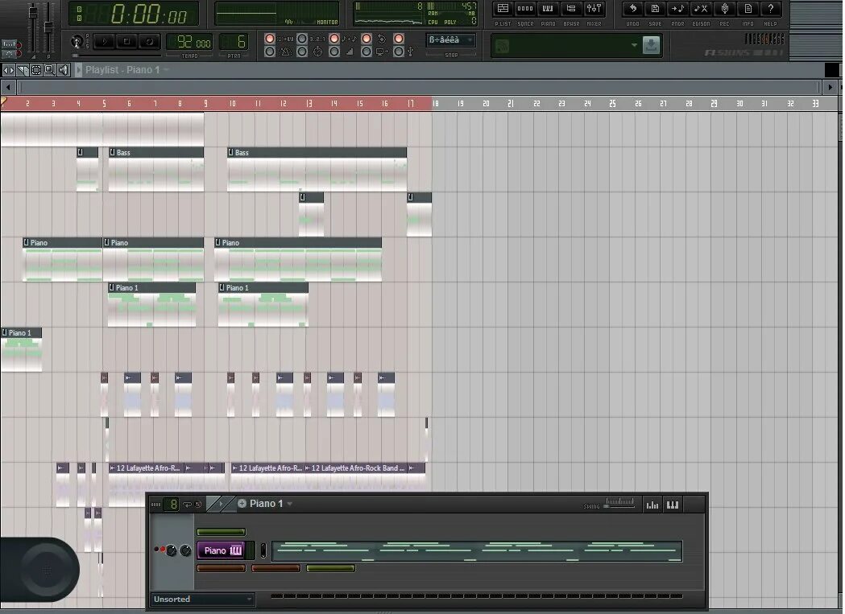The height and width of the screenshot is (614, 845).
Task: Open the Piano 1 channel rack pattern dropdown
Action: pyautogui.click(x=290, y=504)
